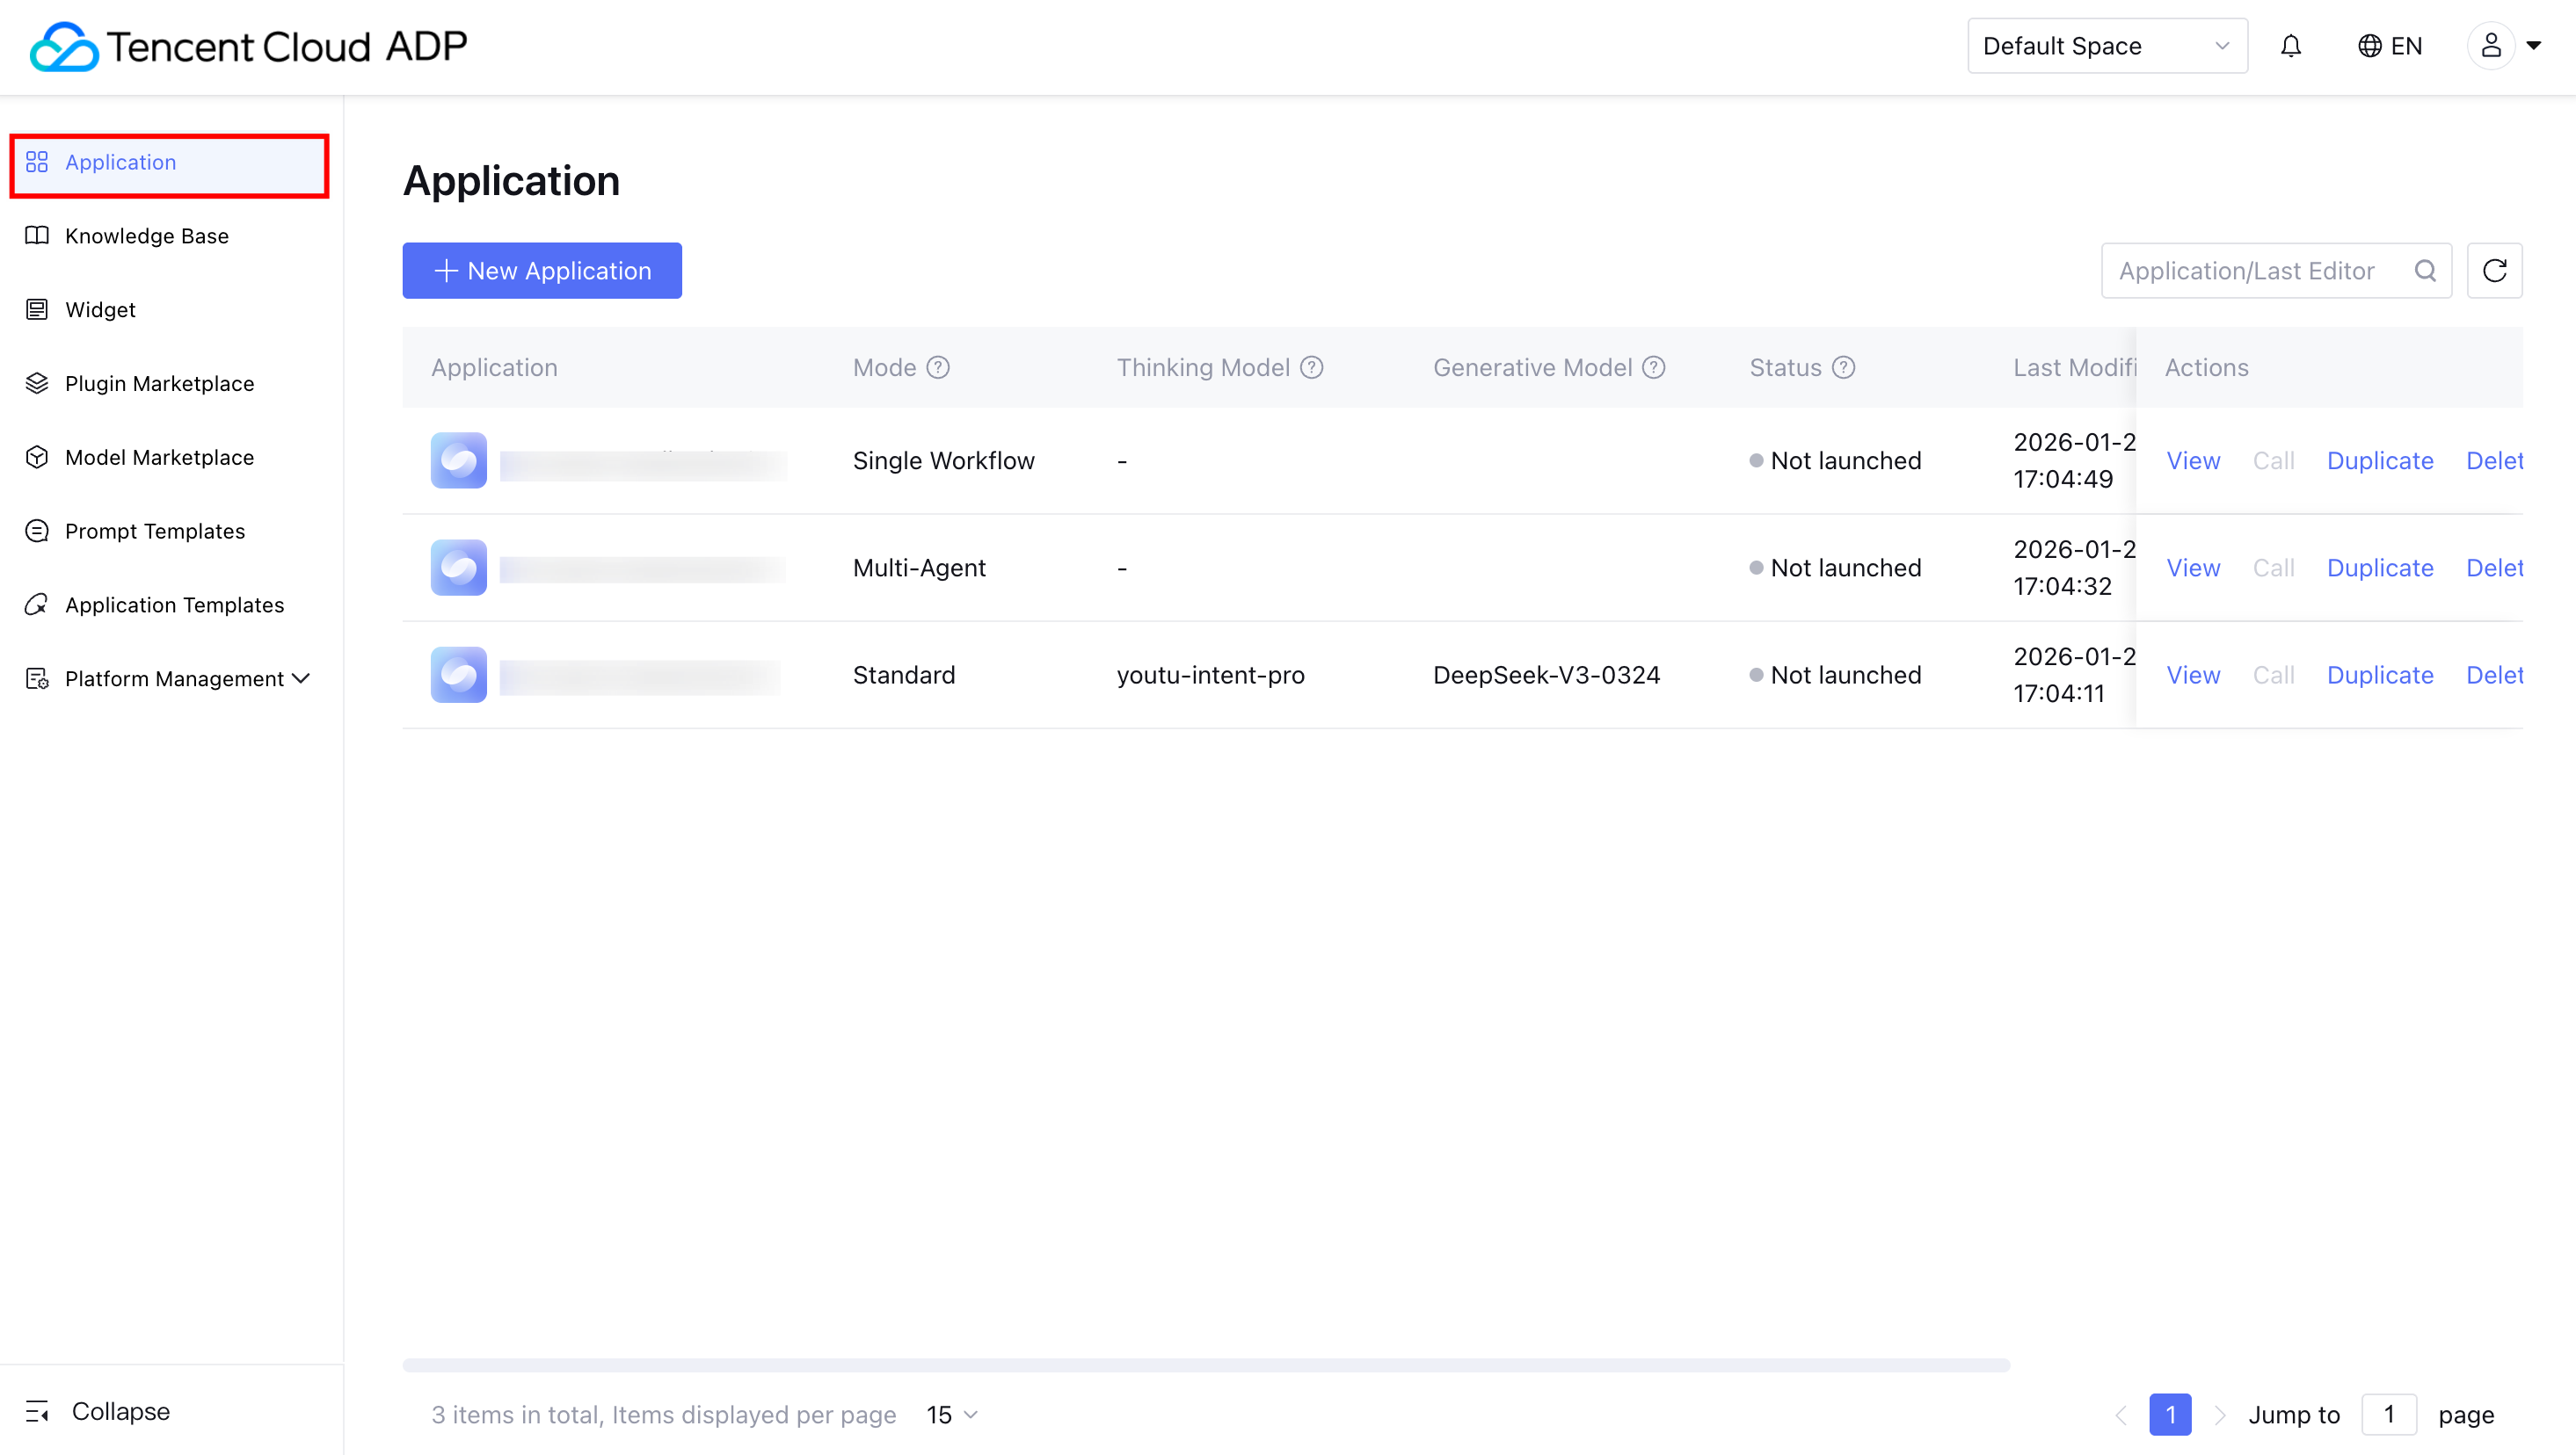Open Knowledge Base in the sidebar
Screen dimensions: 2576x1455
point(147,235)
